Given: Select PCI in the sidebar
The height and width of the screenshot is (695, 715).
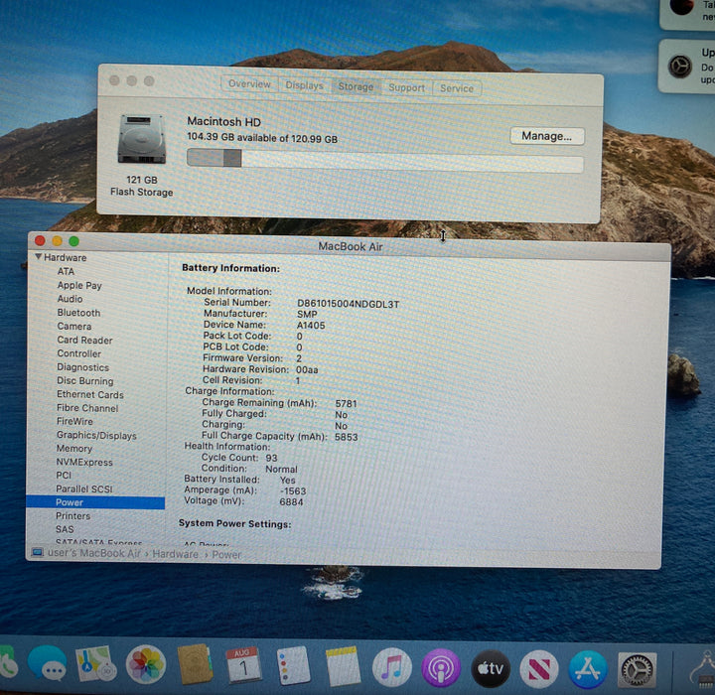Looking at the screenshot, I should tap(64, 476).
